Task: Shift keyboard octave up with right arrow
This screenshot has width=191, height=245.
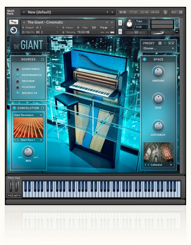Action: [19, 195]
